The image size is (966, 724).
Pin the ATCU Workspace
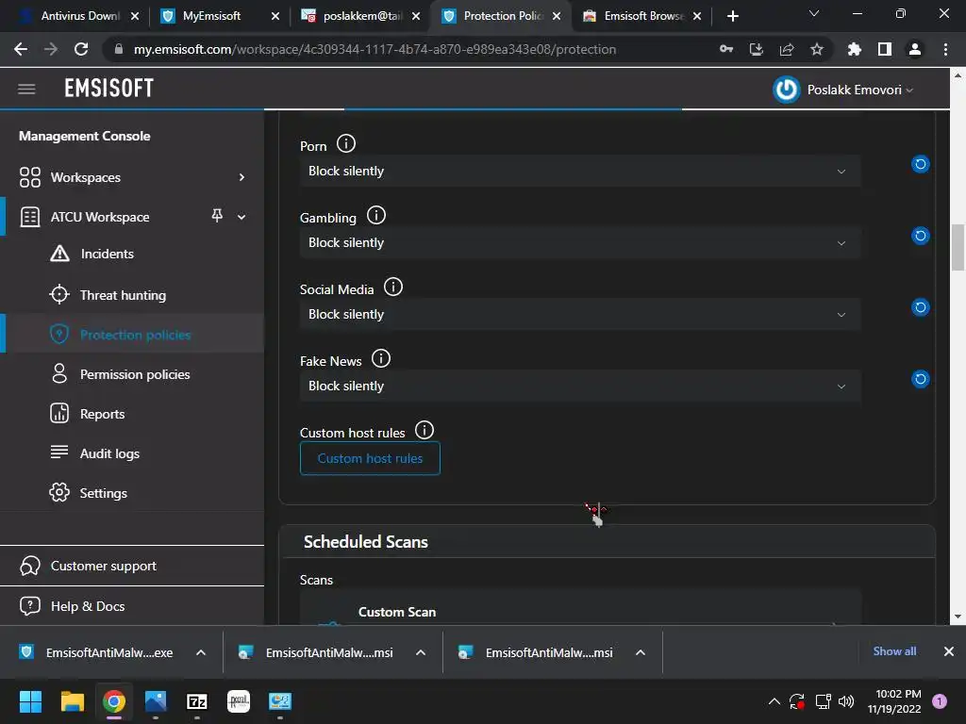click(217, 216)
